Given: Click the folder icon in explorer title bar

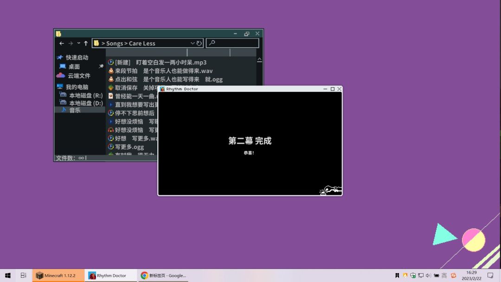Looking at the screenshot, I should [x=58, y=33].
